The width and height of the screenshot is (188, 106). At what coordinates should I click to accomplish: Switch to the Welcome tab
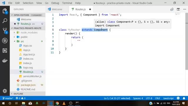(57, 9)
